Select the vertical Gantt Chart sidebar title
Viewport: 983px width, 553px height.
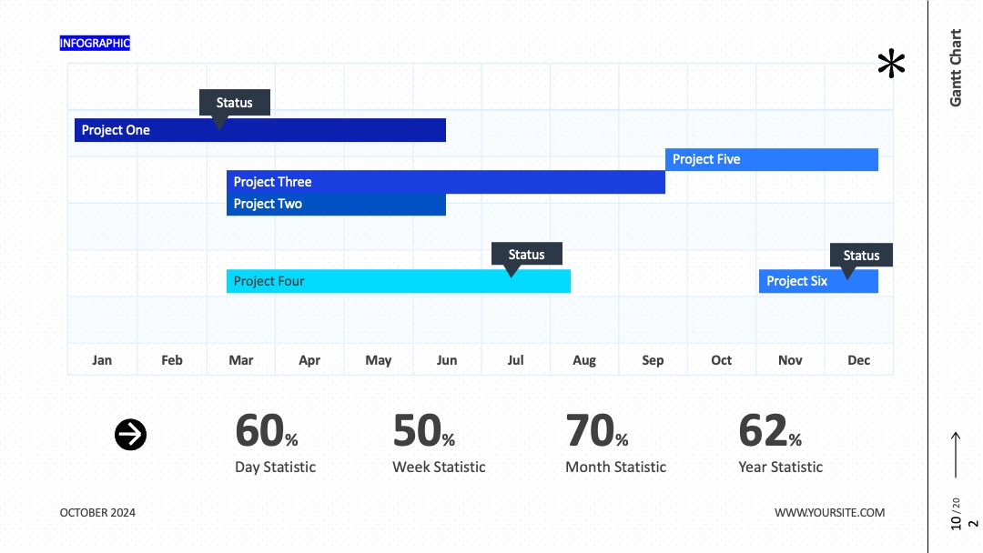[x=956, y=67]
